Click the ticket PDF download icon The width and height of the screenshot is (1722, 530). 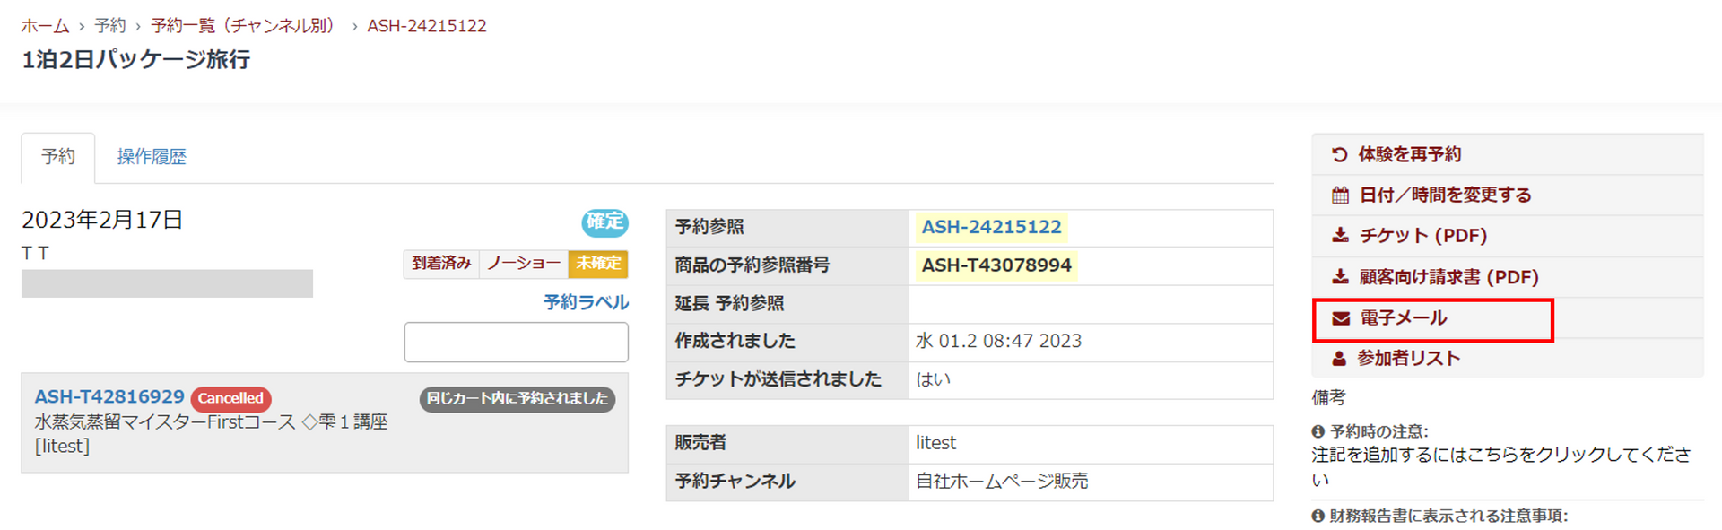[1340, 235]
